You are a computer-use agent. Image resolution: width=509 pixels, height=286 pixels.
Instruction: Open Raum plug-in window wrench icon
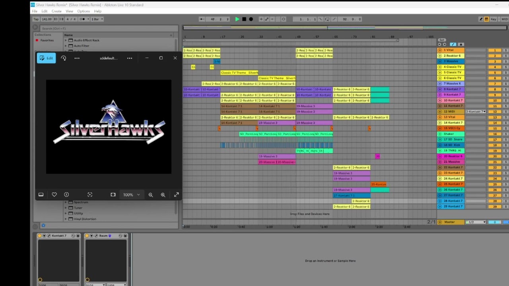(x=96, y=236)
